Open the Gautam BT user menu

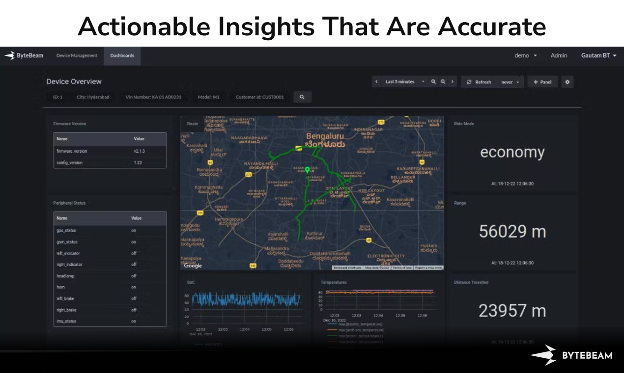tap(598, 55)
